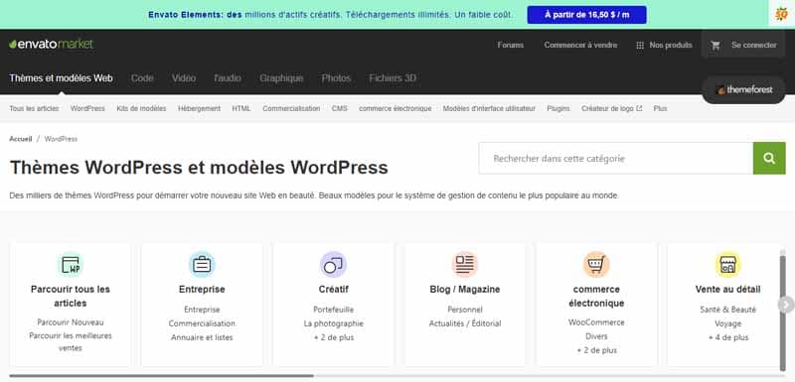Viewport: 795px width, 382px height.
Task: Click the Accueil breadcrumb
Action: 20,139
